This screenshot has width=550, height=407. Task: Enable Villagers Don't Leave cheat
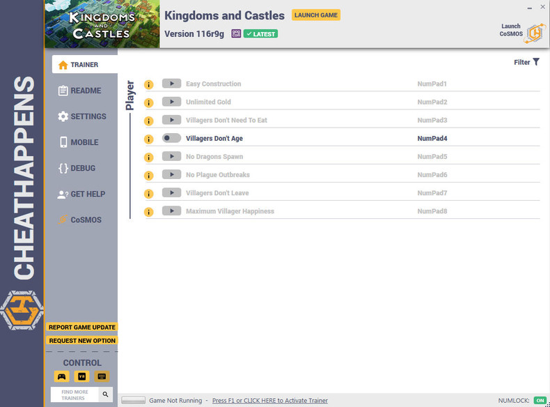click(x=171, y=193)
